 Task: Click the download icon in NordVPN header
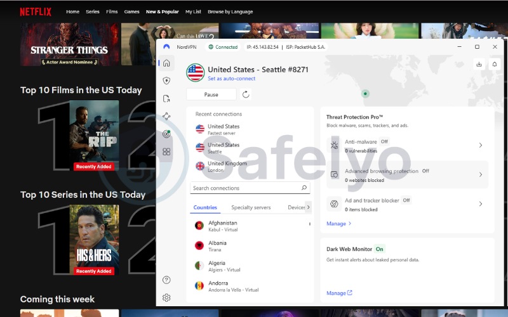tap(479, 64)
